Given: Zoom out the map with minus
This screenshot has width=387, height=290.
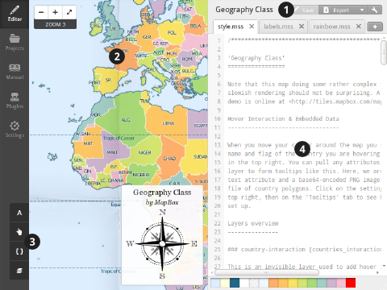Looking at the screenshot, I should (x=41, y=12).
